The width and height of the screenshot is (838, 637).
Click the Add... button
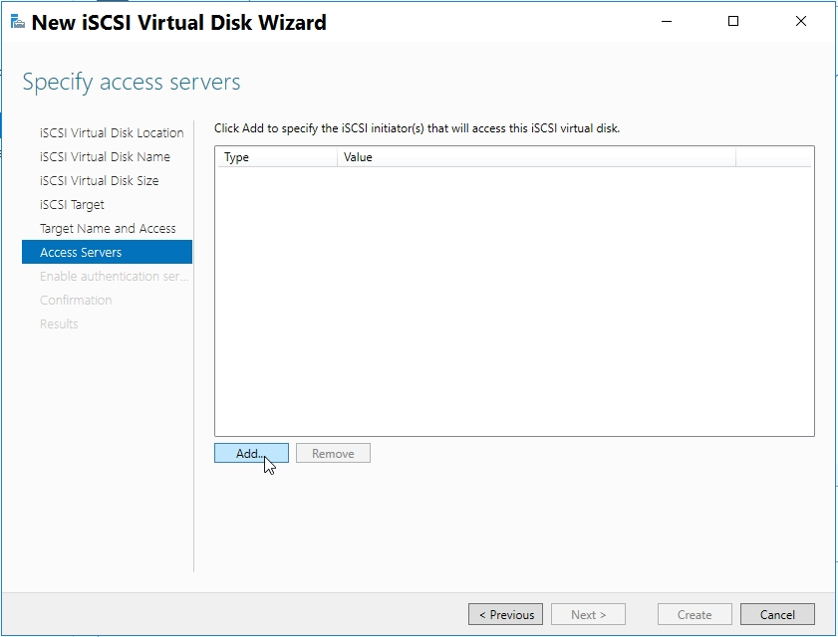[x=251, y=453]
